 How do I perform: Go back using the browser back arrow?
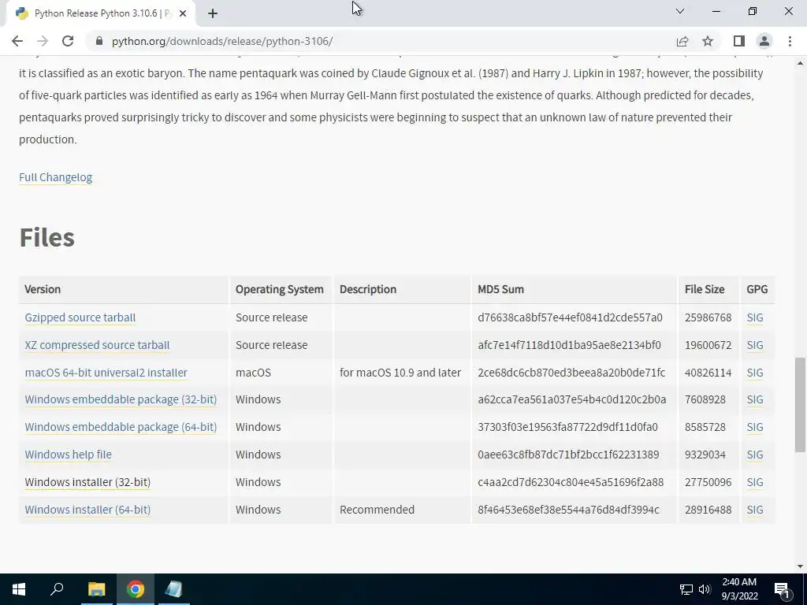[17, 41]
